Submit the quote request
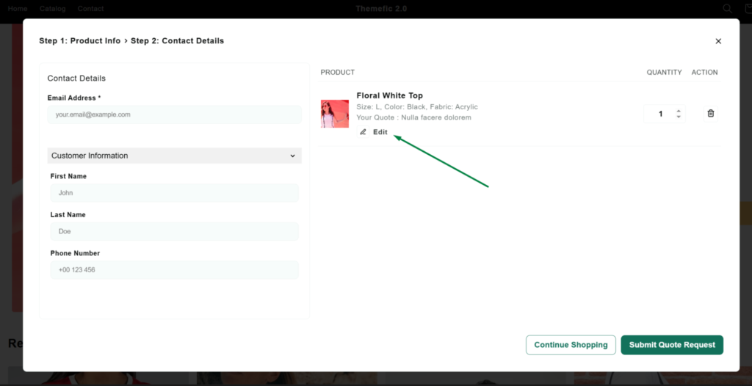752x386 pixels. click(671, 345)
